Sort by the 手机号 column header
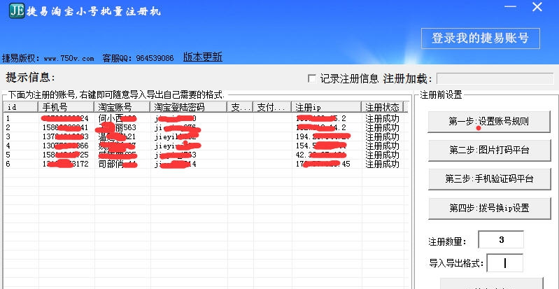Screen dimensions: 559x289 [66, 106]
